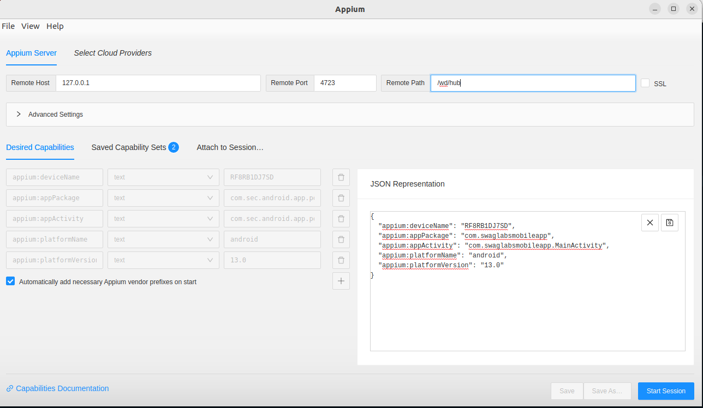
Task: Switch to Saved Capability Sets tab
Action: pos(129,147)
